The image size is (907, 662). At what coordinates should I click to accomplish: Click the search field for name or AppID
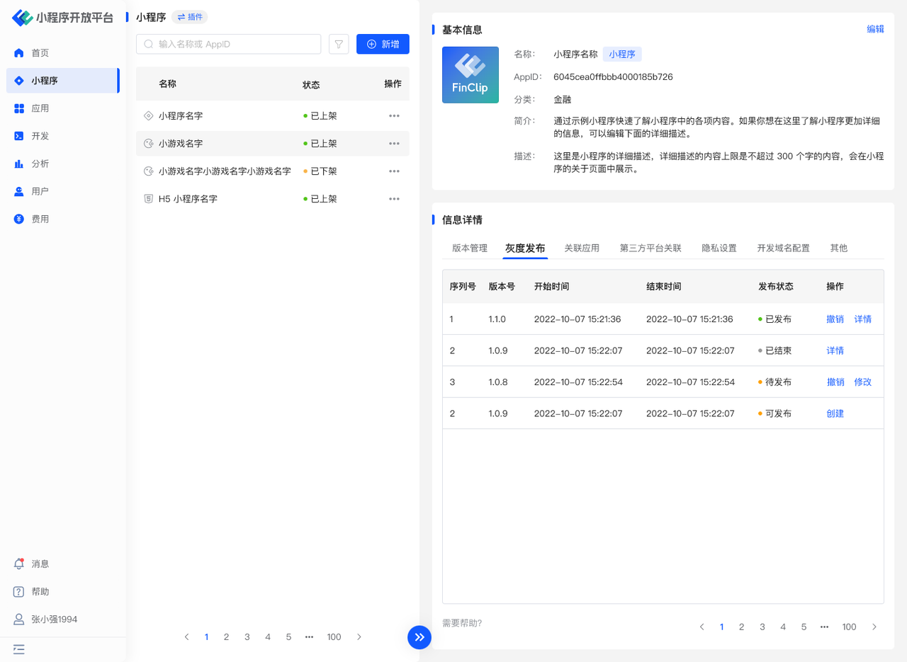(228, 44)
